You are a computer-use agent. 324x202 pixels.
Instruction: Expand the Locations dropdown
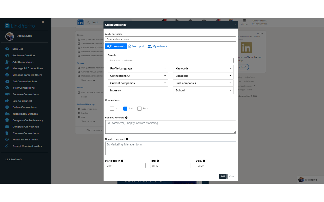coord(203,76)
